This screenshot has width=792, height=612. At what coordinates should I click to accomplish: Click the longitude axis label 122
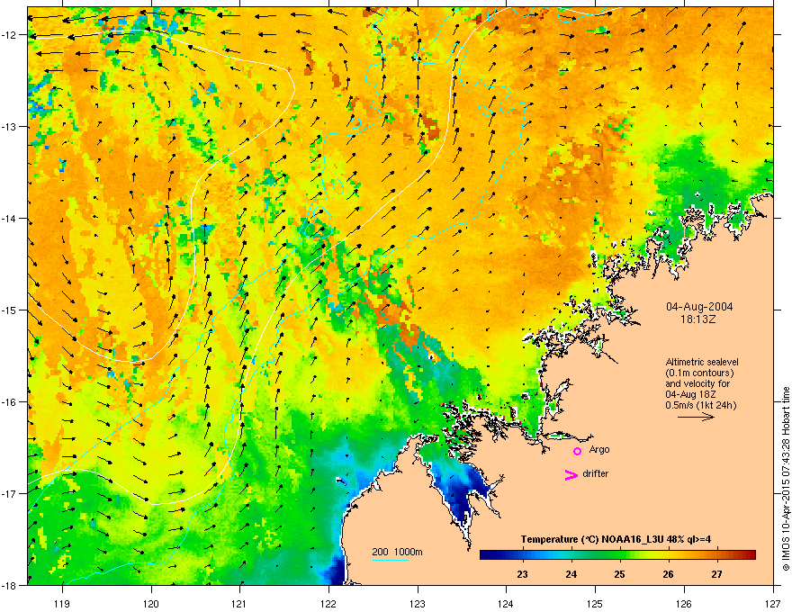(x=328, y=603)
